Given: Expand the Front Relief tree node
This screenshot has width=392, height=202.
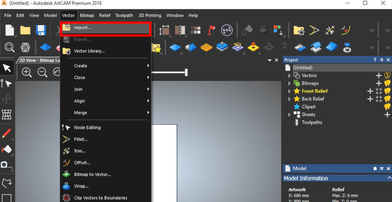Looking at the screenshot, I should tap(290, 91).
